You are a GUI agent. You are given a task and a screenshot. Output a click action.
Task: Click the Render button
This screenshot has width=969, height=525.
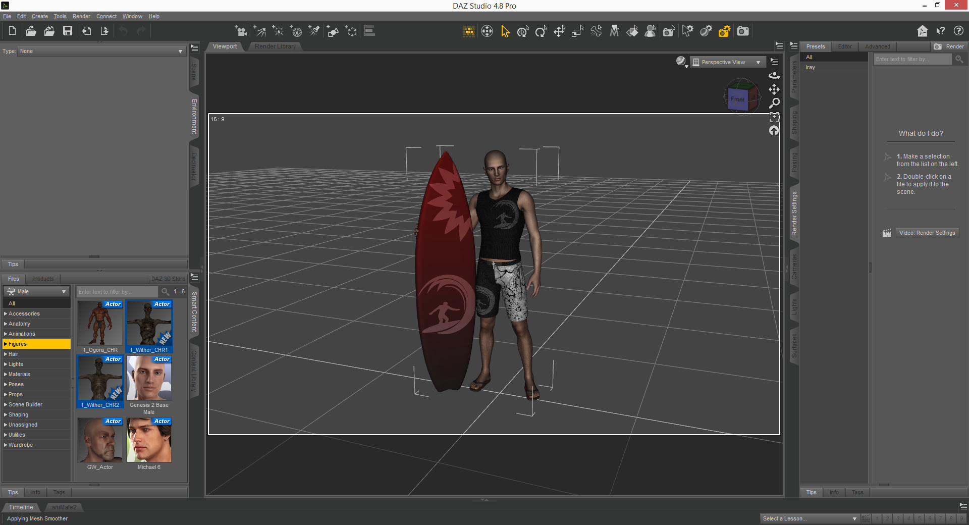949,46
